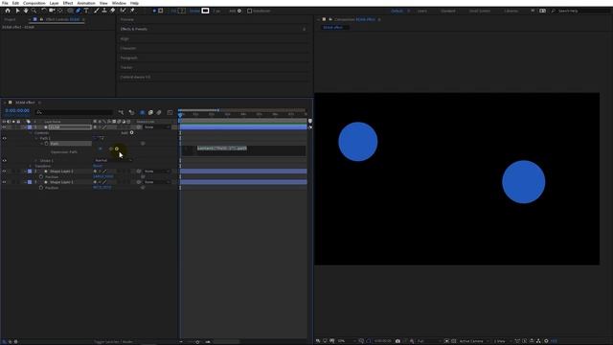
Task: Expand the Content-Aware Fill panel
Action: point(135,77)
